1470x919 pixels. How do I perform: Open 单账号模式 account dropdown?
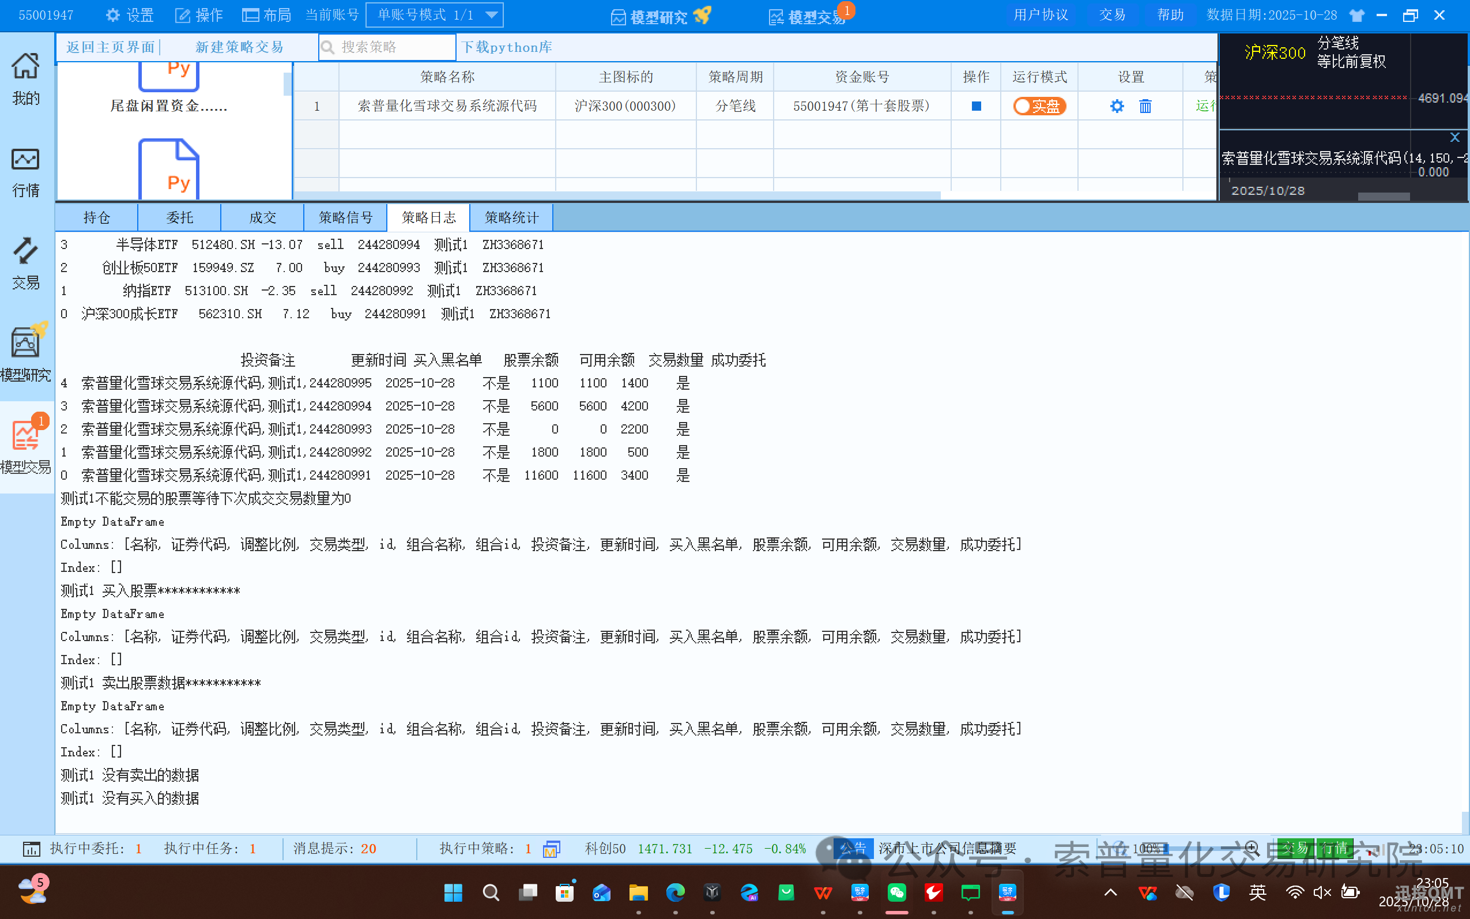click(435, 14)
